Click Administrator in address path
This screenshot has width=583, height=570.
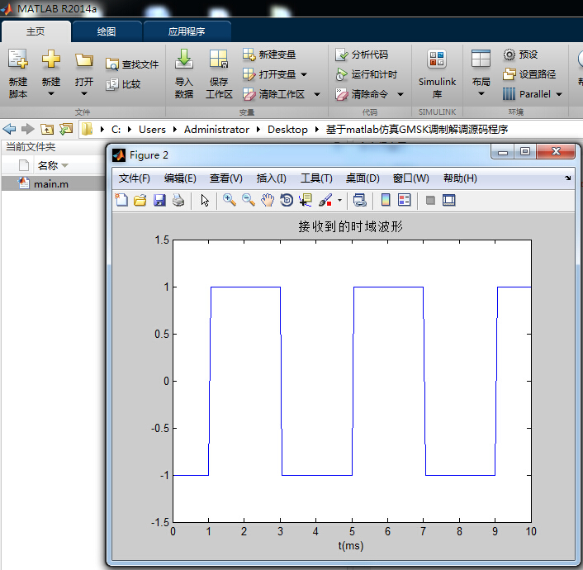[x=216, y=129]
